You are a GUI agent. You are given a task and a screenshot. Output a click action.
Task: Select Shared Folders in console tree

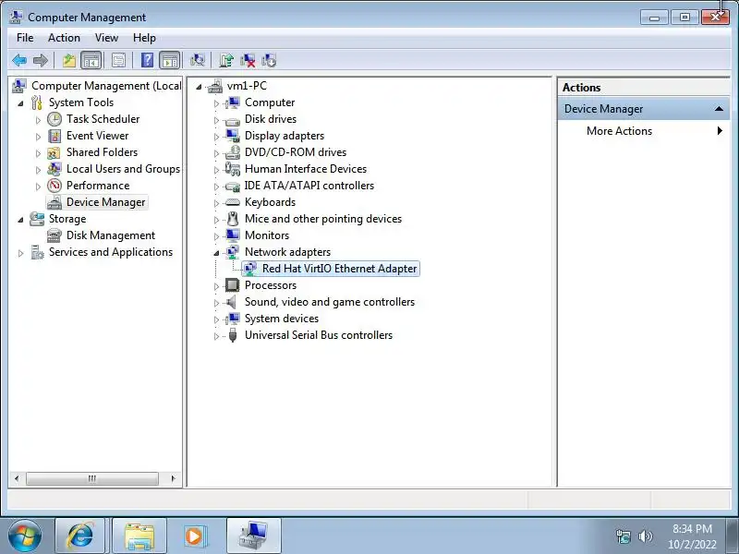[x=102, y=152]
